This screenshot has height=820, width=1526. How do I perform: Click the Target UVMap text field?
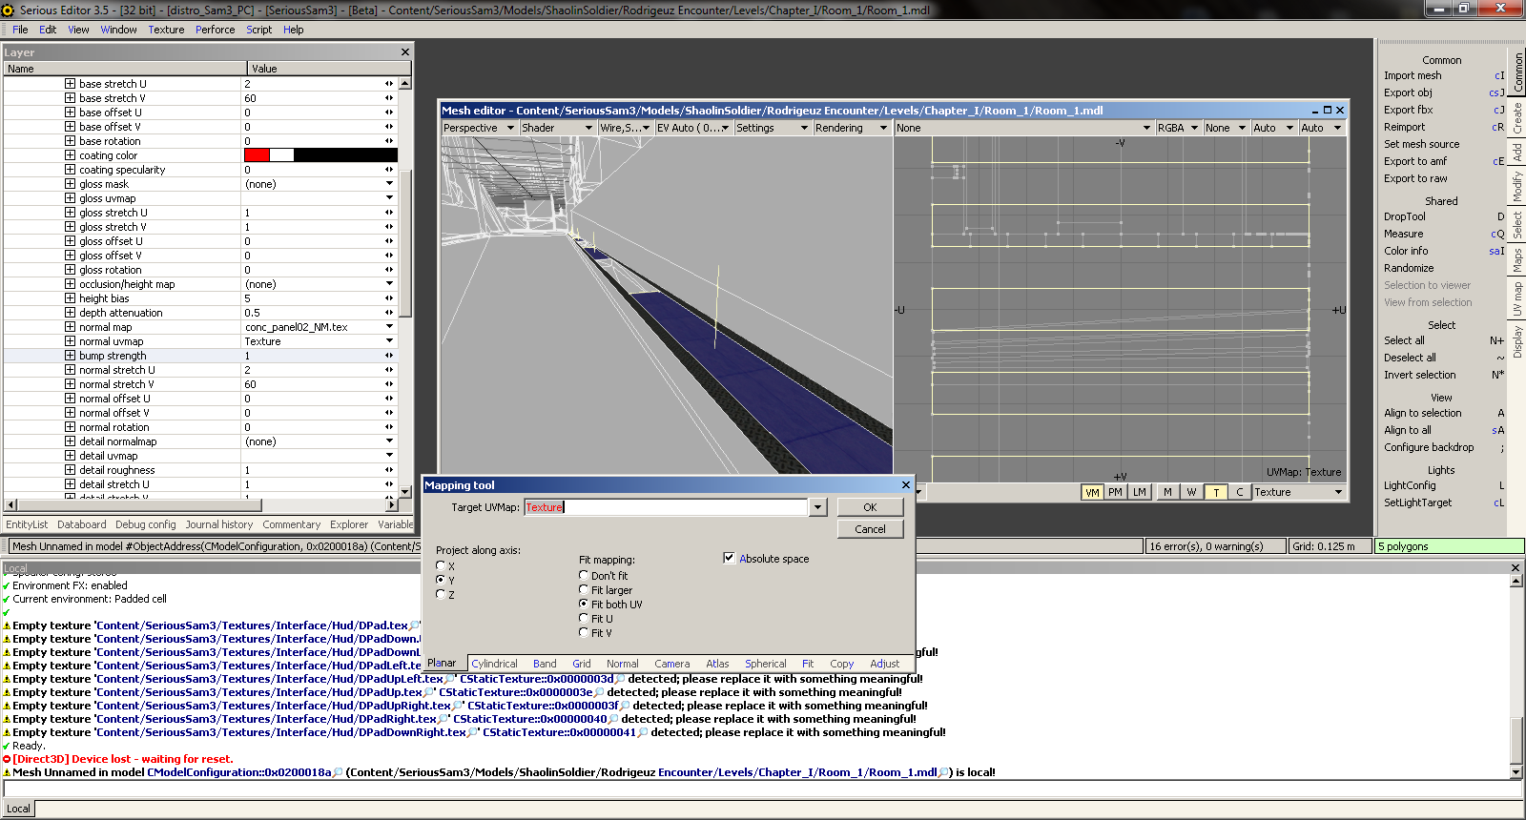pyautogui.click(x=666, y=507)
